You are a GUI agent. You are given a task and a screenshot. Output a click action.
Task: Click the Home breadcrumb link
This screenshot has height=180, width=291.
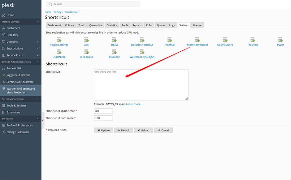point(48,12)
